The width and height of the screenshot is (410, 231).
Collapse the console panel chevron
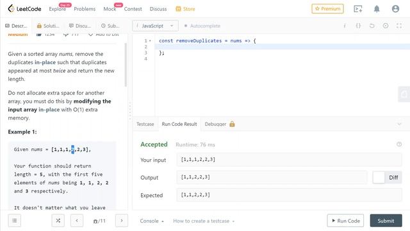[399, 124]
